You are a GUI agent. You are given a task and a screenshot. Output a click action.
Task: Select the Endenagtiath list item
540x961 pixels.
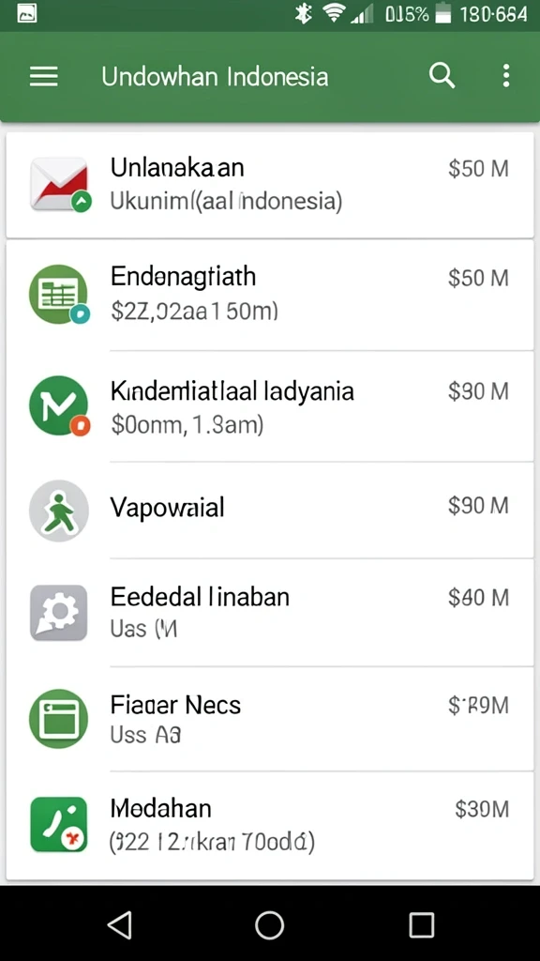click(270, 295)
